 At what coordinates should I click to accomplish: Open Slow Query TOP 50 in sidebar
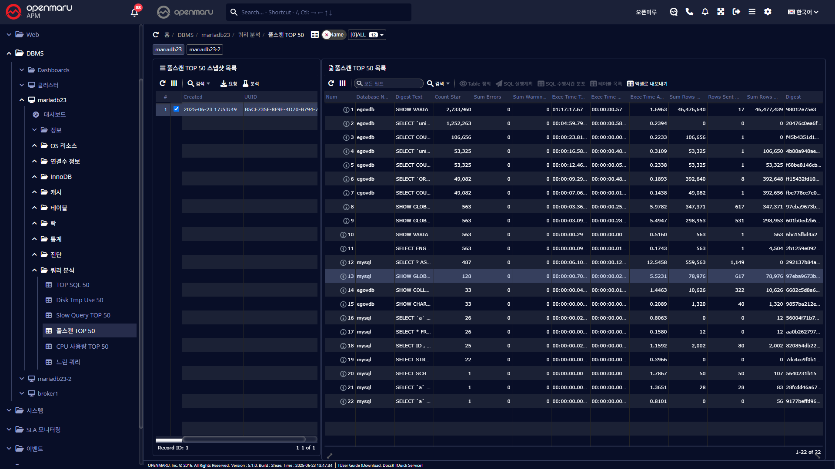tap(83, 315)
